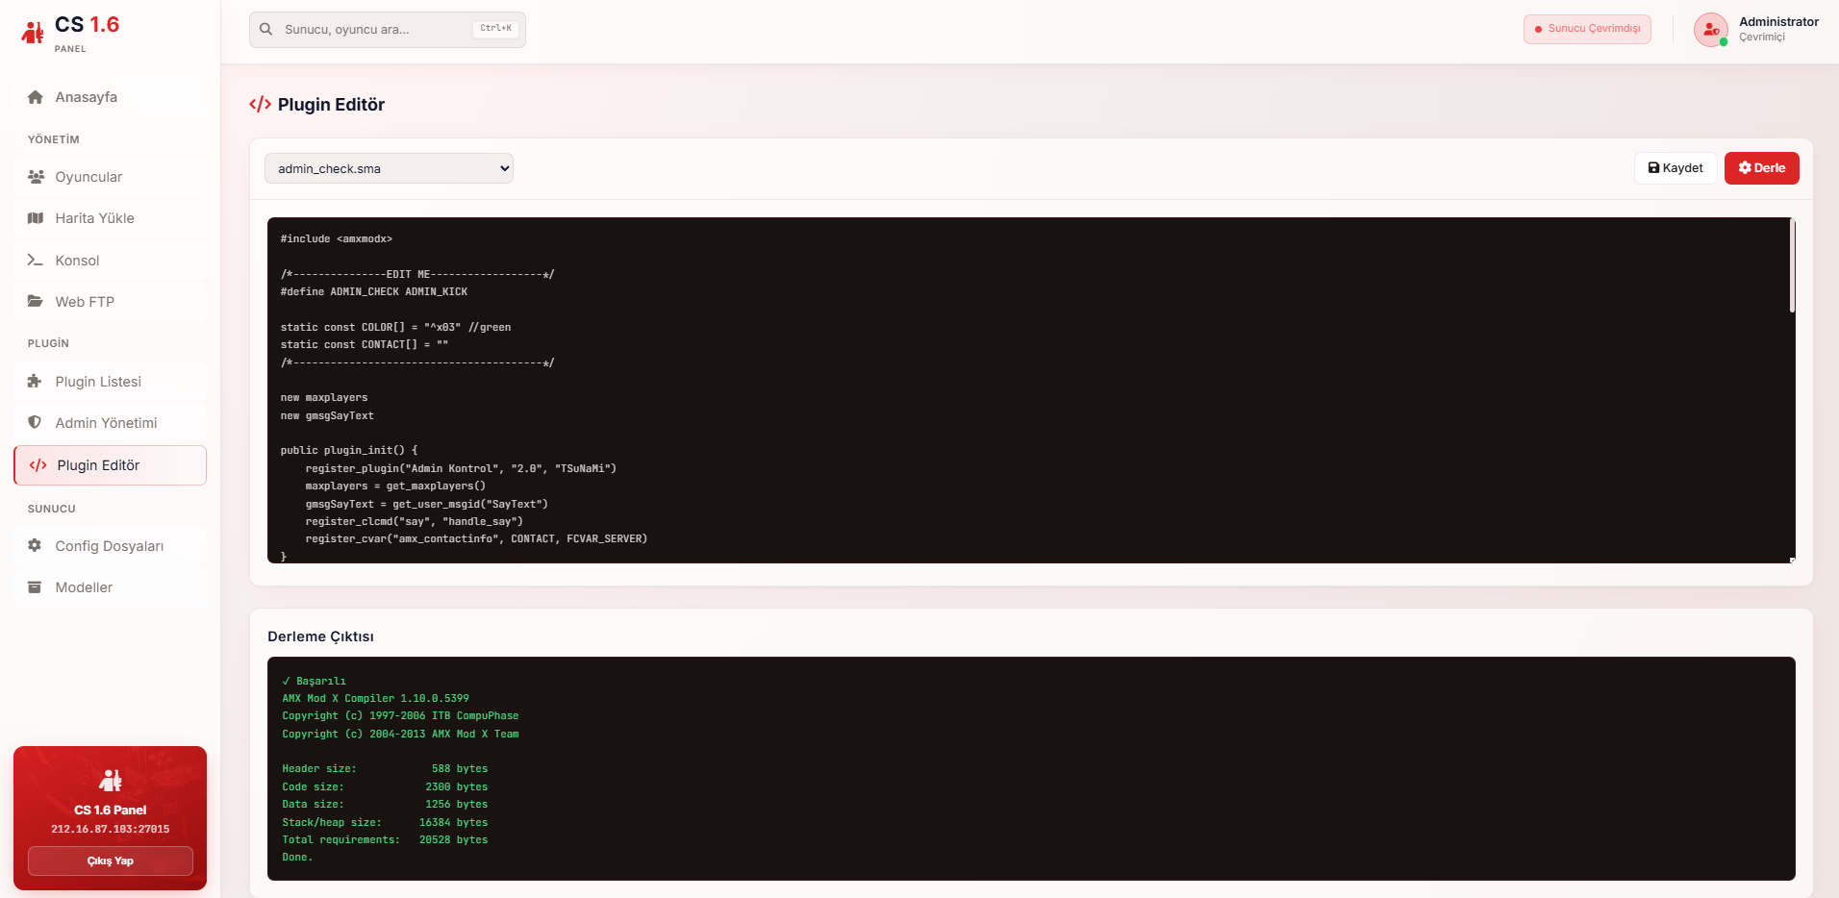Click the gear icon beside Config Dosyaları
Image resolution: width=1839 pixels, height=898 pixels.
(x=35, y=546)
